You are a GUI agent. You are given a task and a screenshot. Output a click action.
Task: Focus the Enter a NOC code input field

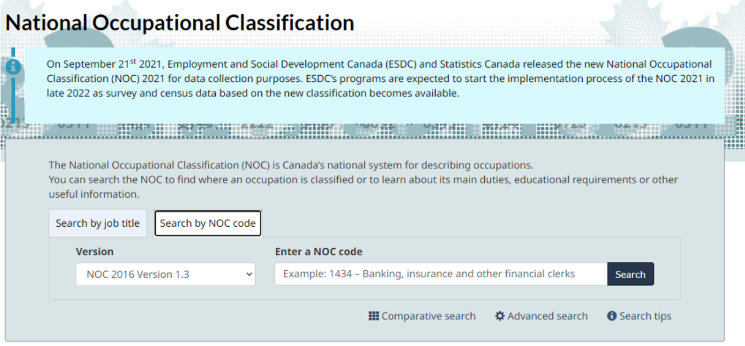pos(440,274)
